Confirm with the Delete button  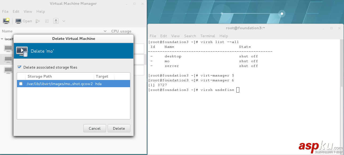coord(119,128)
